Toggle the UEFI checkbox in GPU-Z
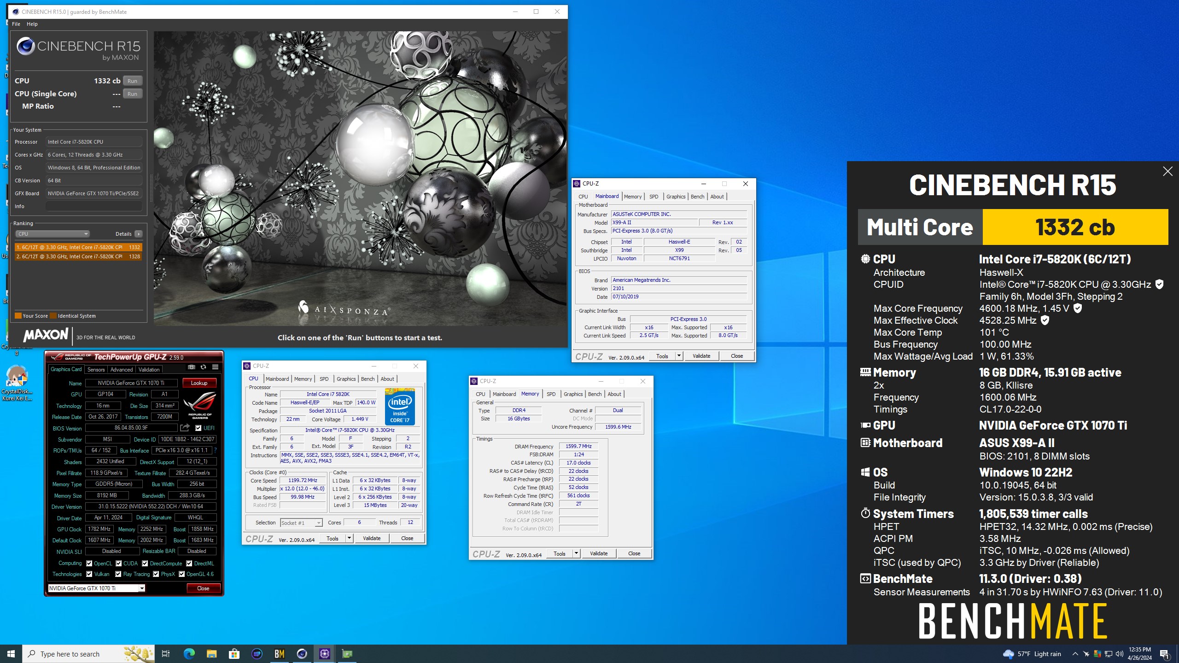This screenshot has width=1179, height=663. 198,428
